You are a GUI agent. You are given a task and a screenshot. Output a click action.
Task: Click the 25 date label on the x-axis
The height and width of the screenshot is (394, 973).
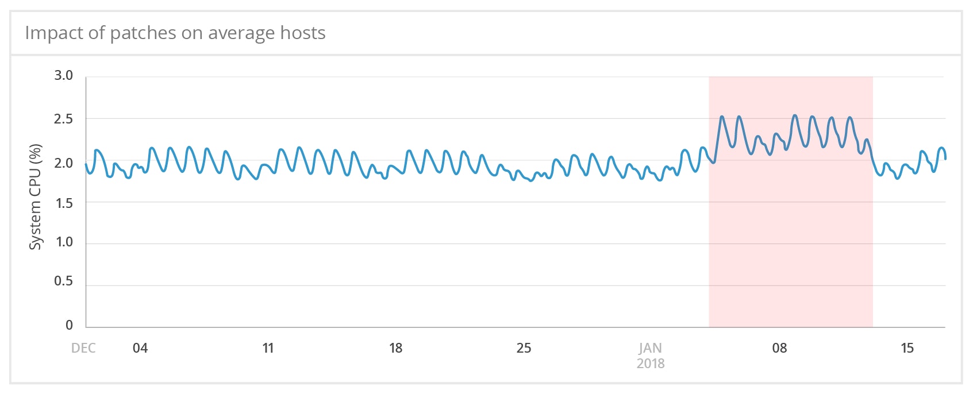[x=524, y=348]
